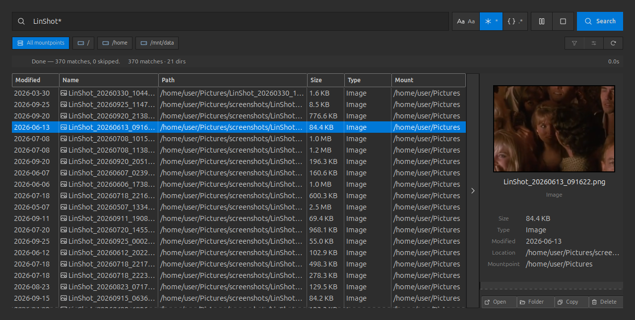Click the 776.6 KB size cell
The width and height of the screenshot is (635, 320).
pos(326,116)
